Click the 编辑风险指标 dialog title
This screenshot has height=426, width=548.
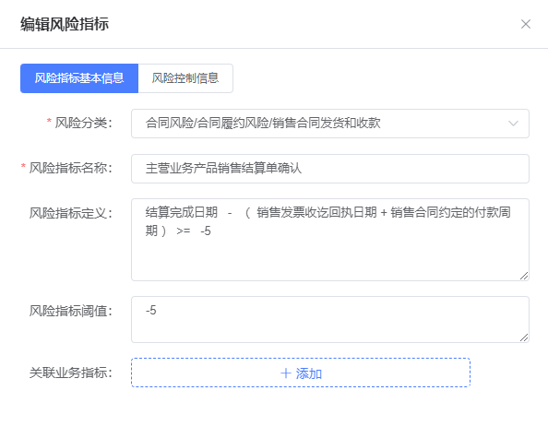(x=65, y=24)
